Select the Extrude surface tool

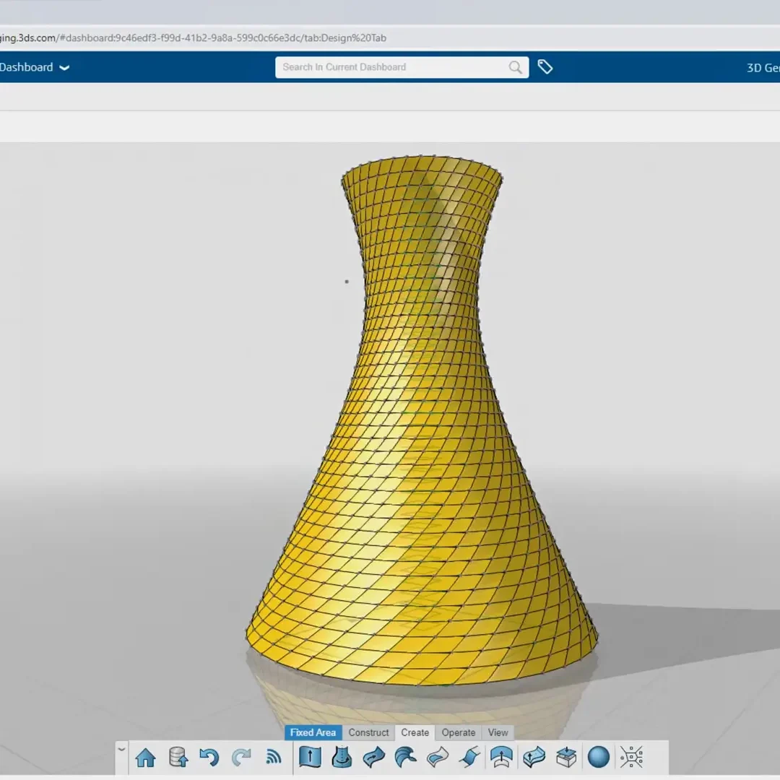click(x=310, y=758)
